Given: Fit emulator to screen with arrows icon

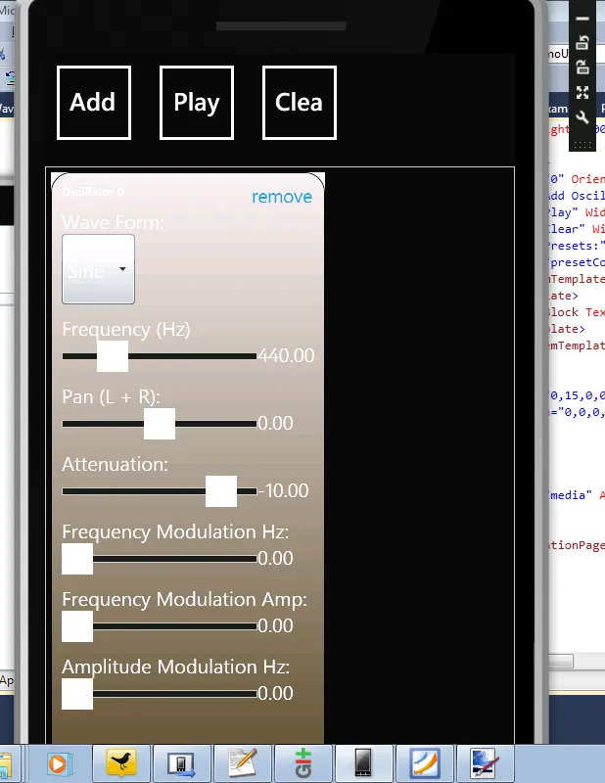Looking at the screenshot, I should [x=582, y=92].
